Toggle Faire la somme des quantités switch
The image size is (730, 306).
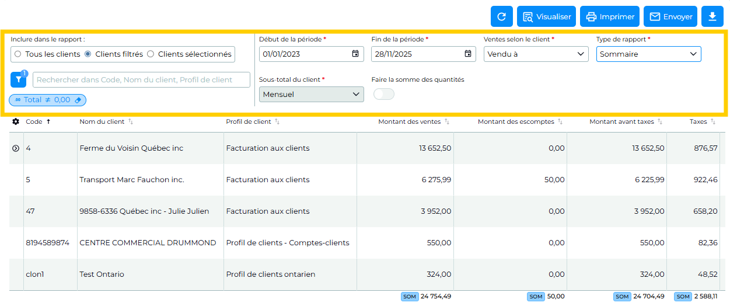pos(384,94)
